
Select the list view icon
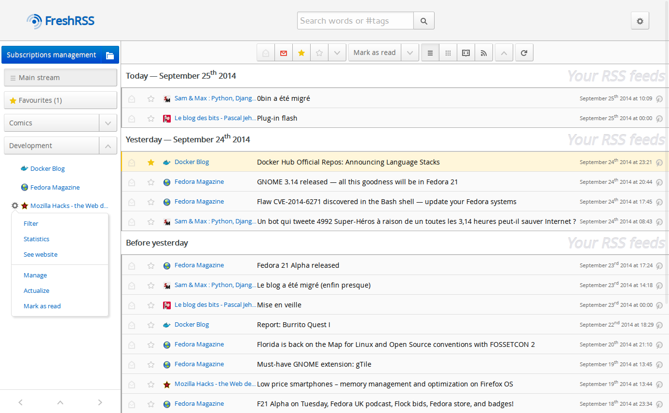click(x=429, y=52)
